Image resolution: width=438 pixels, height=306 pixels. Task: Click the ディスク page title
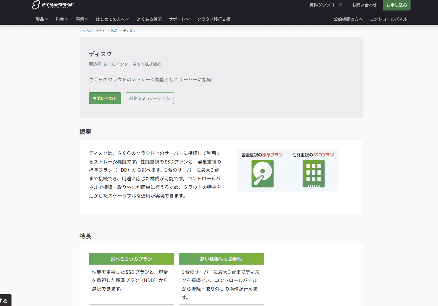click(x=101, y=54)
